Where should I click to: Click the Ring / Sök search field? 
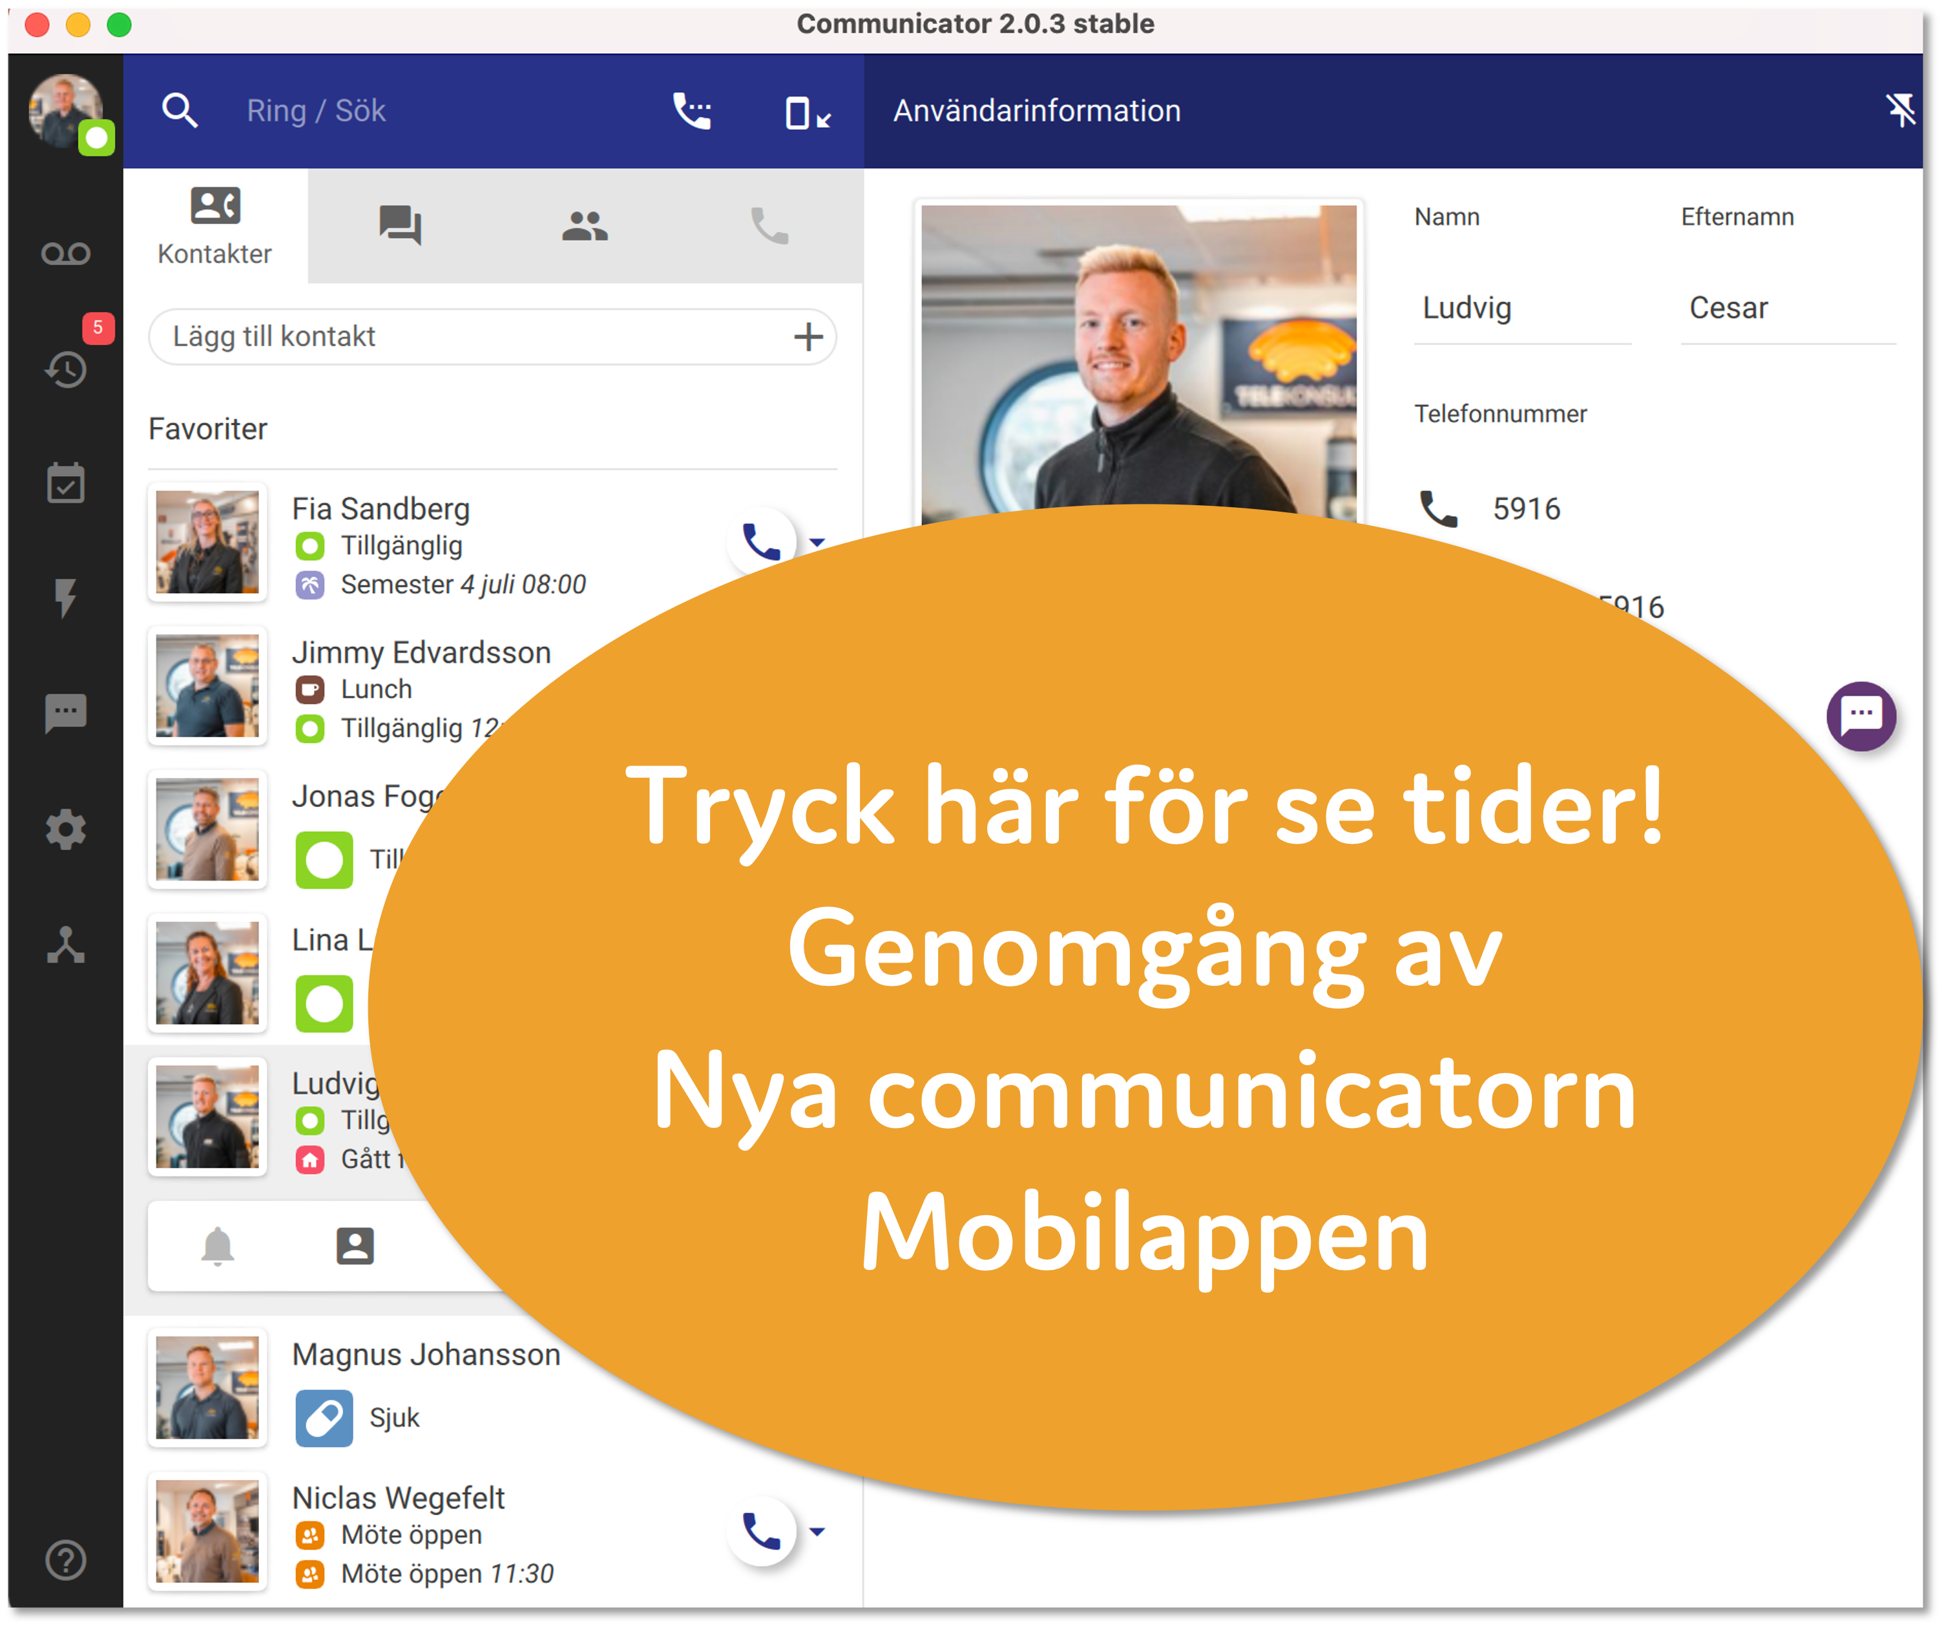click(x=317, y=111)
